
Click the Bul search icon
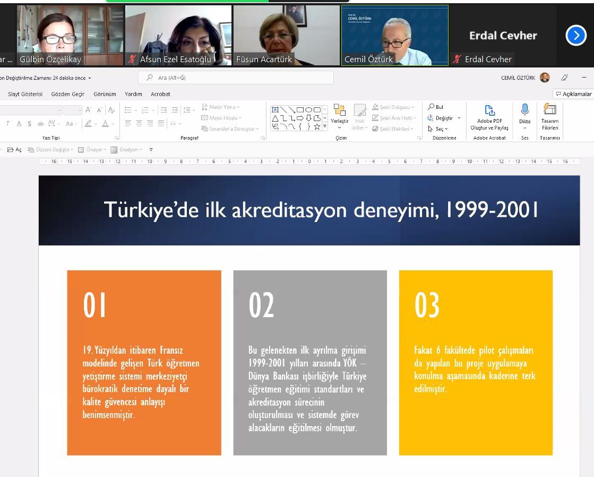(431, 107)
